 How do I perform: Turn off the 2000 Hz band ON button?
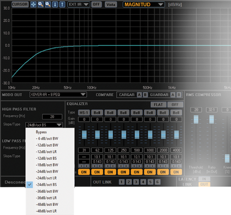tap(163, 172)
